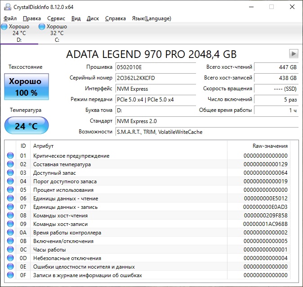Click the features field S.M.A.R.T., TRIM
The height and width of the screenshot is (287, 303).
click(207, 132)
